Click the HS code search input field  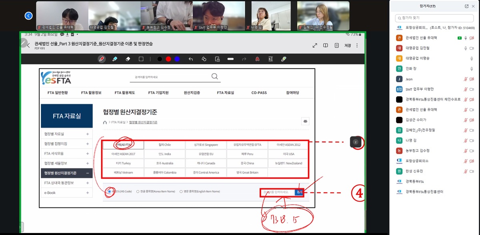(278, 192)
